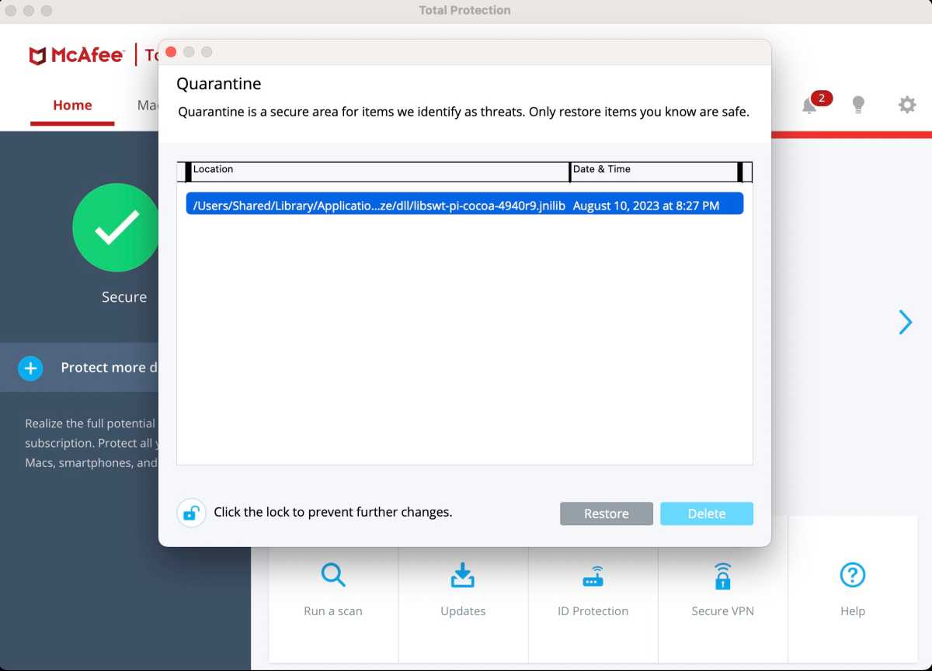This screenshot has height=671, width=932.
Task: Select the libswt-pi-cocoa quarantined file row
Action: [x=464, y=204]
